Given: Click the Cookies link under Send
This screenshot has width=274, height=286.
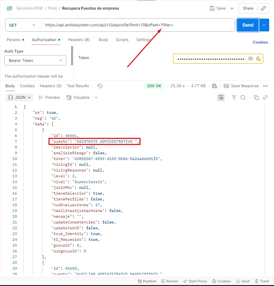Looking at the screenshot, I should click(260, 42).
